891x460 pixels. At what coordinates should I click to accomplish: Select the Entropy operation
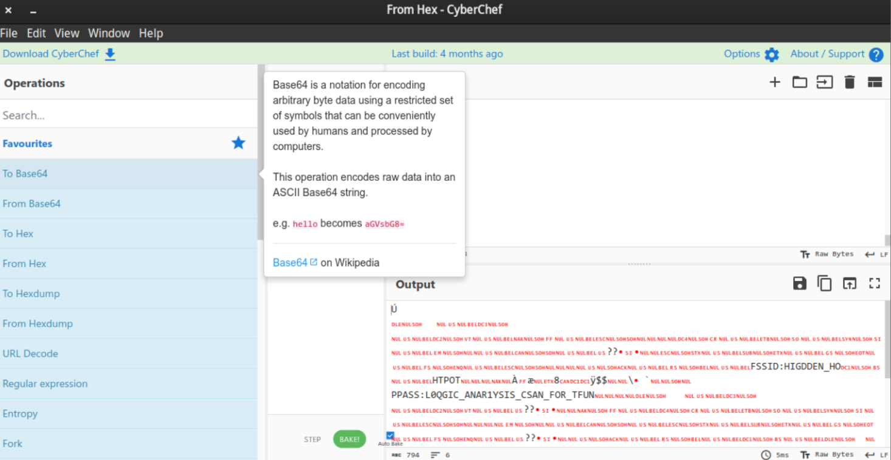point(129,413)
